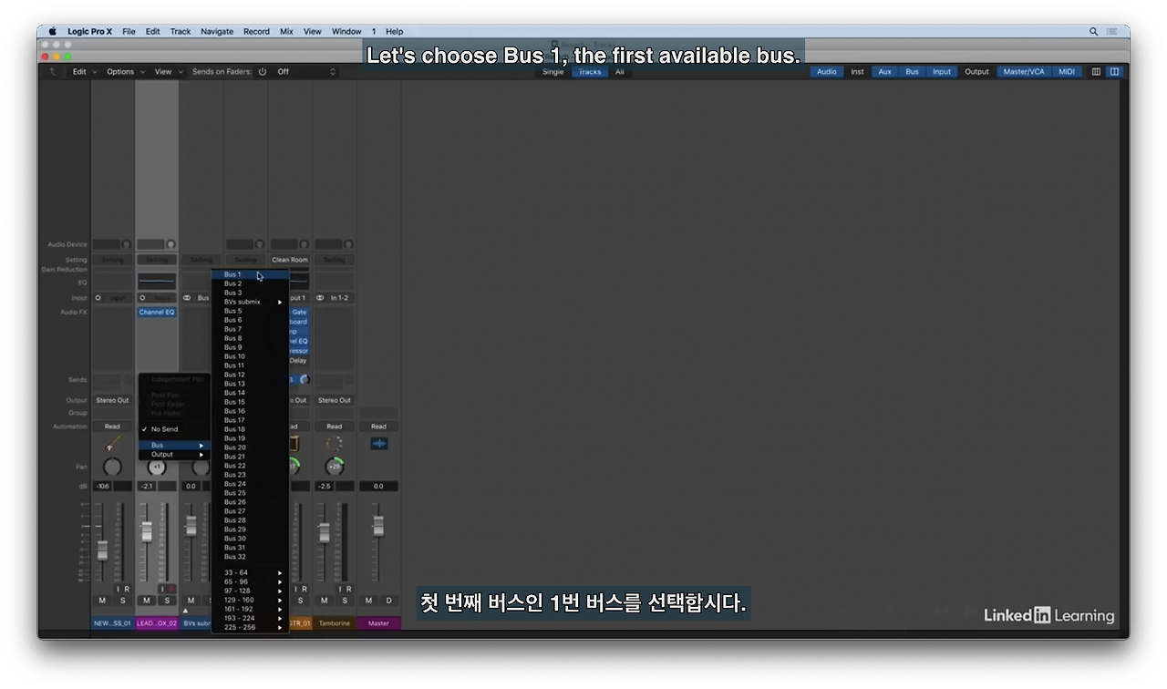Toggle the Master/VCA channel strip filter
Viewport: 1167px width, 689px height.
click(1024, 71)
